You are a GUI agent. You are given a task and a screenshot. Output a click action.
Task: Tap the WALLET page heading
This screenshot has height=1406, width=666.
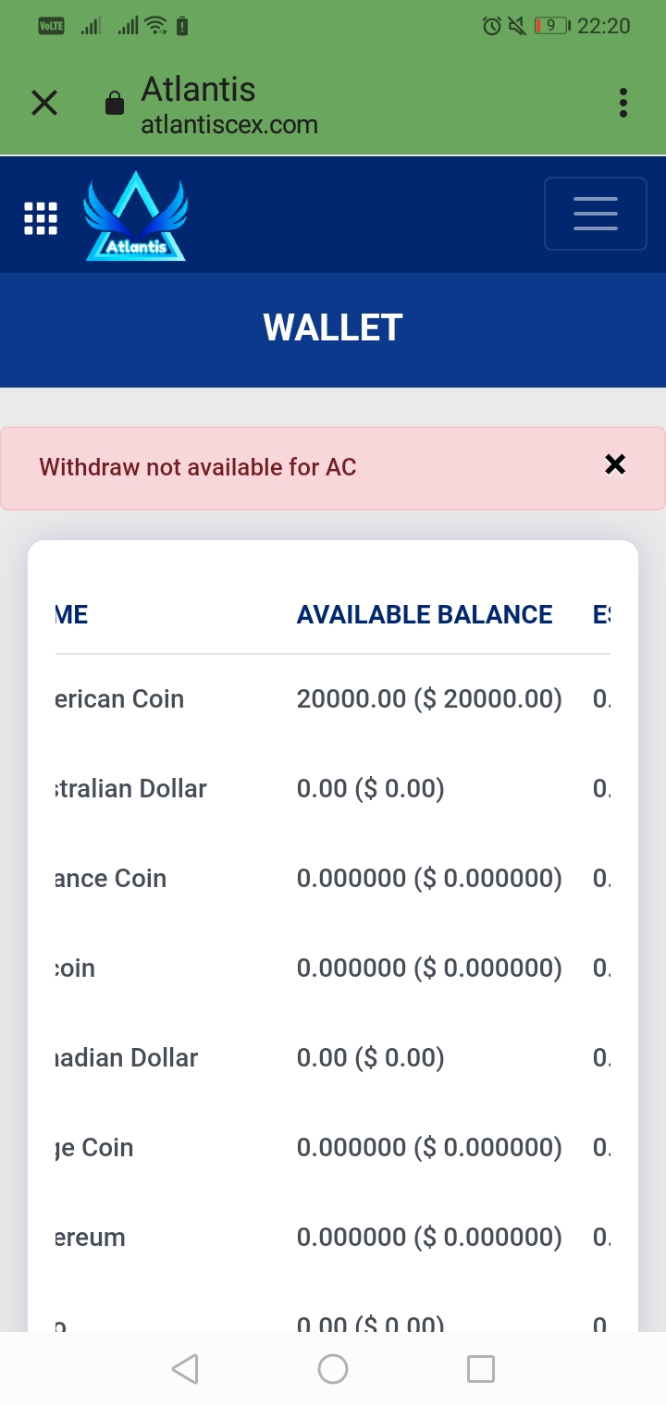(333, 328)
